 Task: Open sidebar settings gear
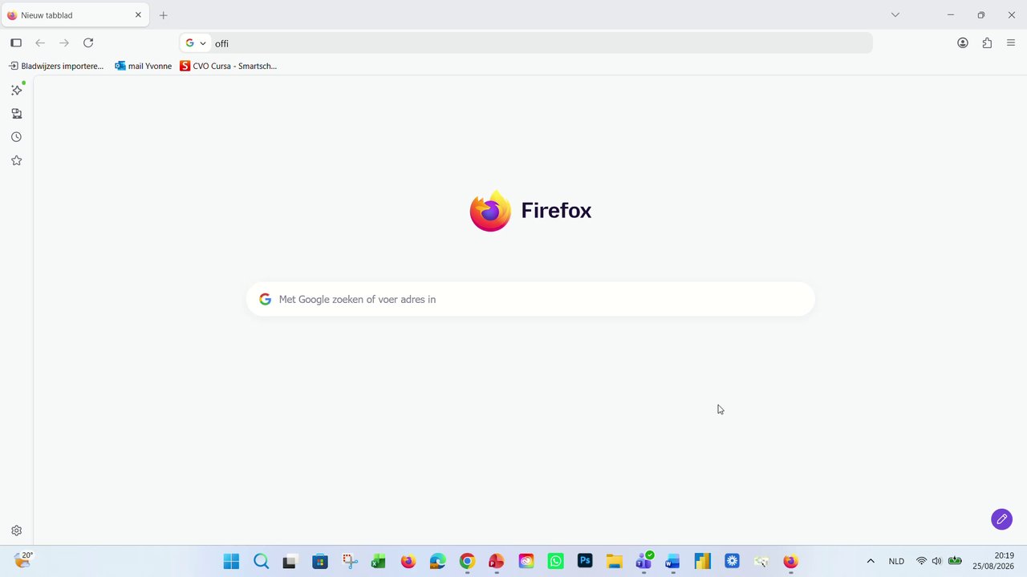(16, 531)
